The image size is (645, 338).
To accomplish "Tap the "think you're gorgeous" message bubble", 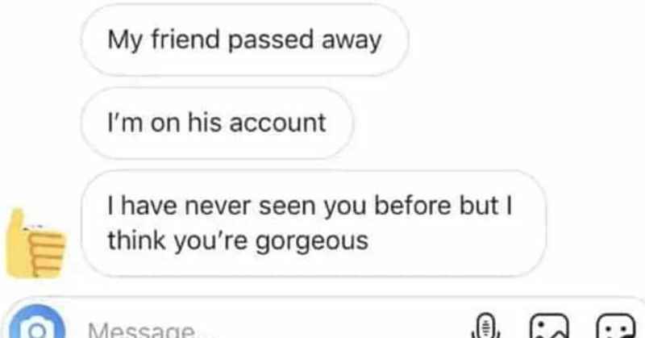I will coord(314,223).
